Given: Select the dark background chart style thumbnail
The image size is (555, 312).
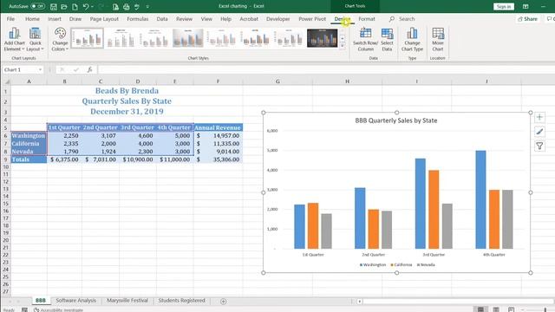Looking at the screenshot, I should point(322,38).
